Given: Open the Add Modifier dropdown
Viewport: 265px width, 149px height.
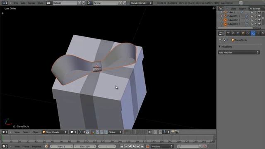Looking at the screenshot, I should tap(238, 53).
